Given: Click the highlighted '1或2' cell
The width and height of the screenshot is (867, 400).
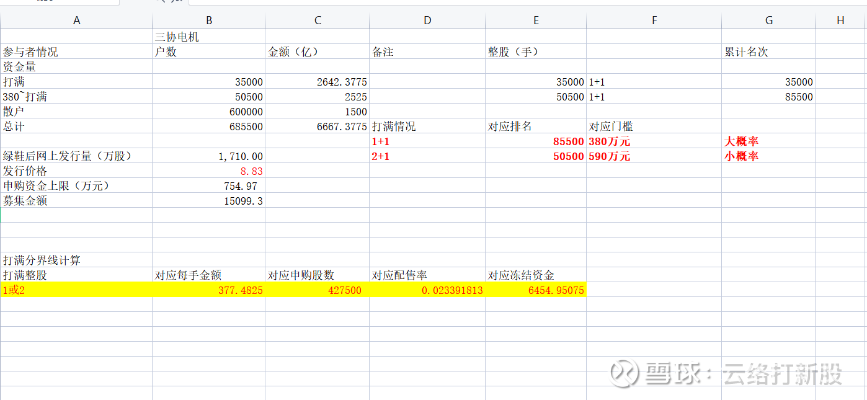Looking at the screenshot, I should (x=76, y=290).
